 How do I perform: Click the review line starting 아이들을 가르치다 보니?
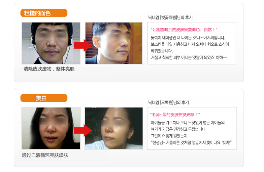coord(188,122)
